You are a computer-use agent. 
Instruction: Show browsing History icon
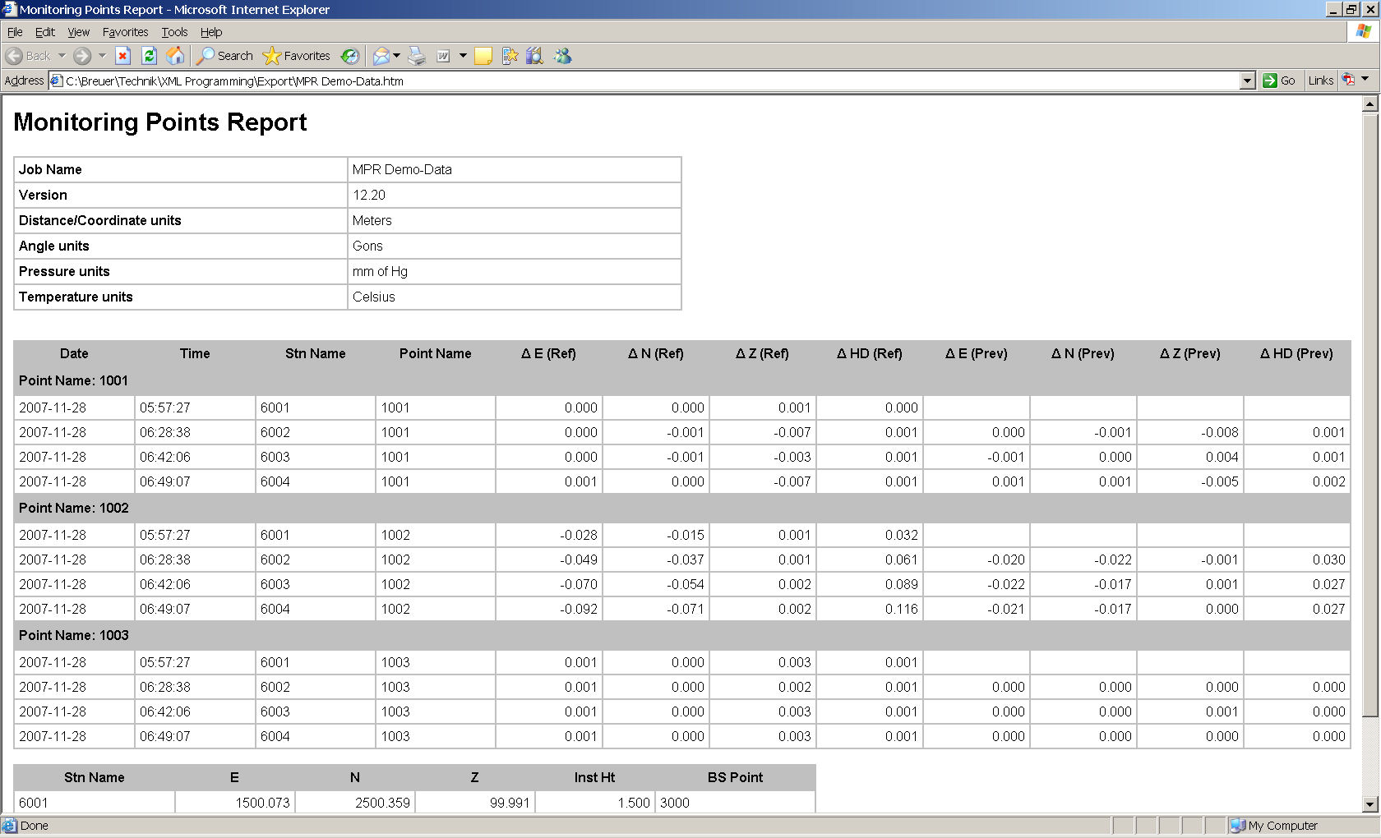349,56
